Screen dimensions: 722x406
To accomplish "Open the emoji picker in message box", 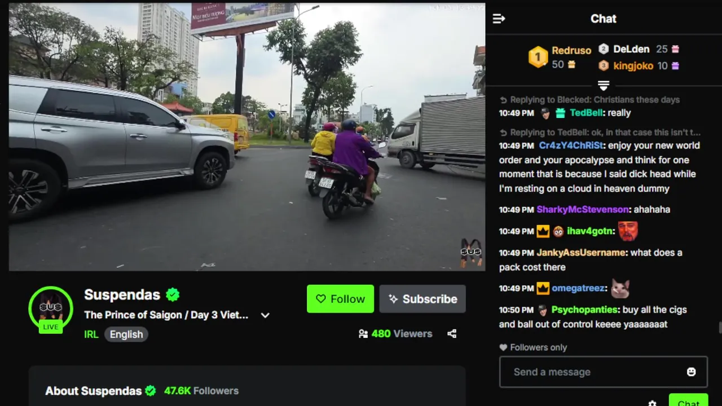I will coord(691,372).
